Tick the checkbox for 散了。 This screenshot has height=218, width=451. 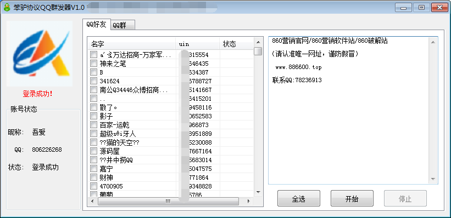point(93,107)
